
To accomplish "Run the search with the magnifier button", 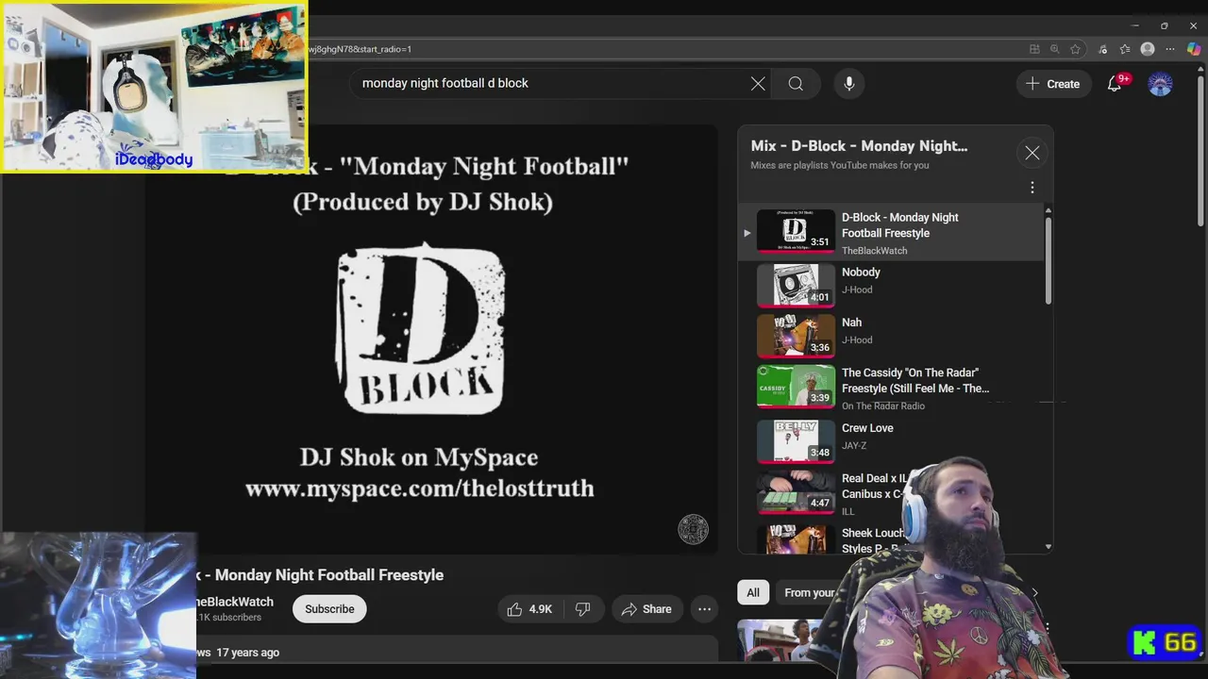I will pyautogui.click(x=796, y=84).
